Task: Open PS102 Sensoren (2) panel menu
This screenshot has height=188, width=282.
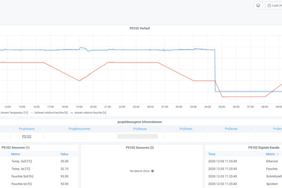Action: (140, 148)
